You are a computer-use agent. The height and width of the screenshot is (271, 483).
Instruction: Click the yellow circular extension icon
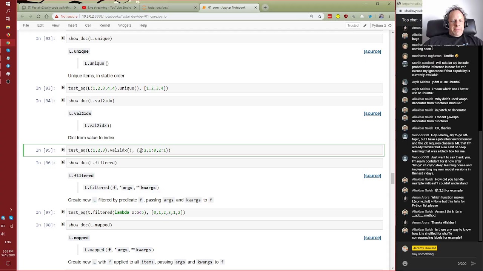coord(338,17)
